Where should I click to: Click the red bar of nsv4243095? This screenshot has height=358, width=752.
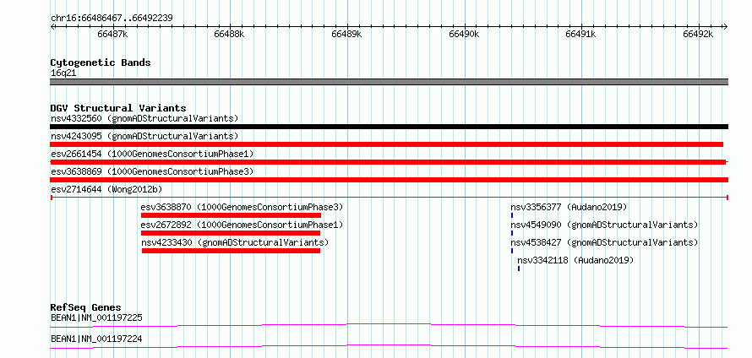(x=386, y=144)
